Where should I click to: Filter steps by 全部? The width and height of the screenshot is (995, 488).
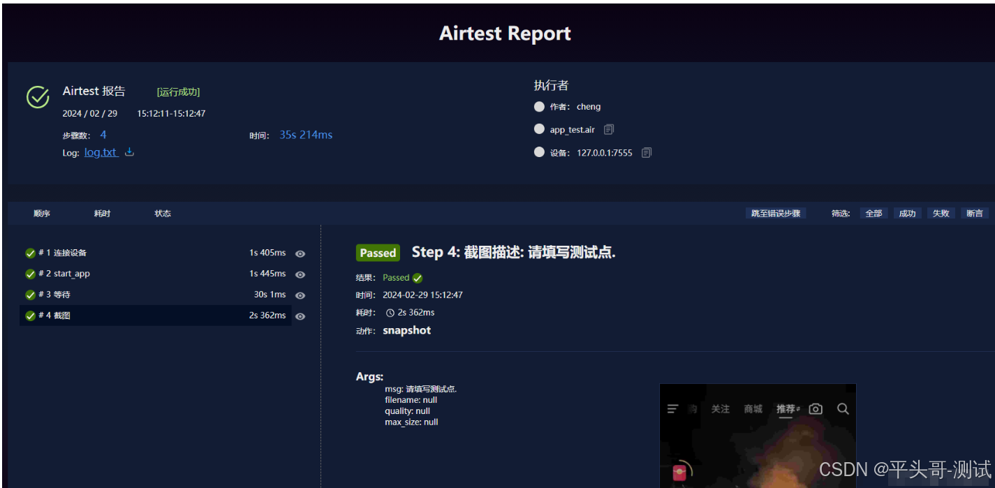click(x=874, y=214)
